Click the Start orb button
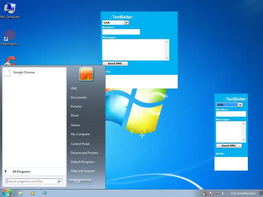This screenshot has height=197, width=263. (x=7, y=193)
